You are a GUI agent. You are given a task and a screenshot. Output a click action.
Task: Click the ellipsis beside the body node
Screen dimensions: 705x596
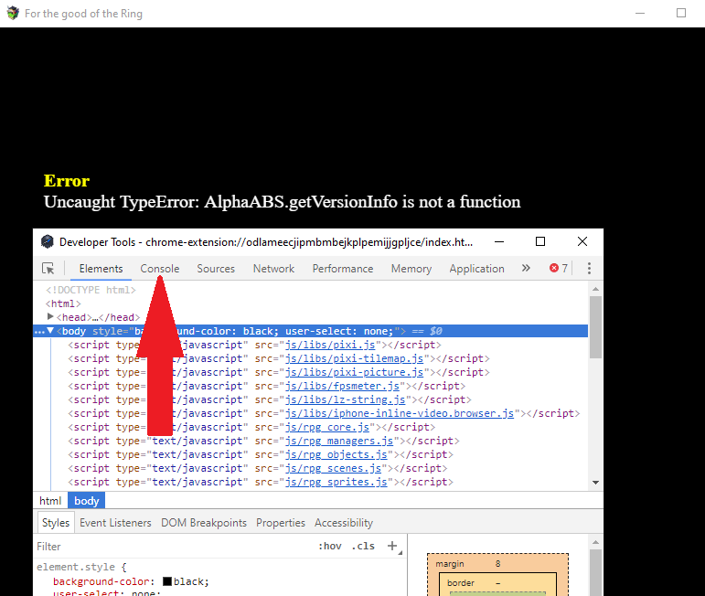(39, 332)
